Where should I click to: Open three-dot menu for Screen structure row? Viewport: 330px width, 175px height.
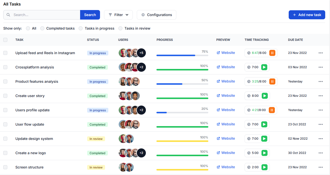[320, 167]
